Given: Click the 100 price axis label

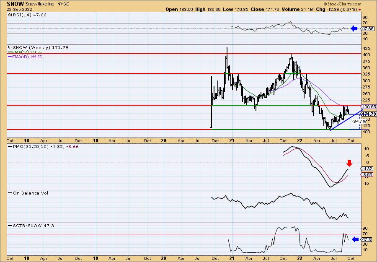Looking at the screenshot, I should tap(367, 132).
